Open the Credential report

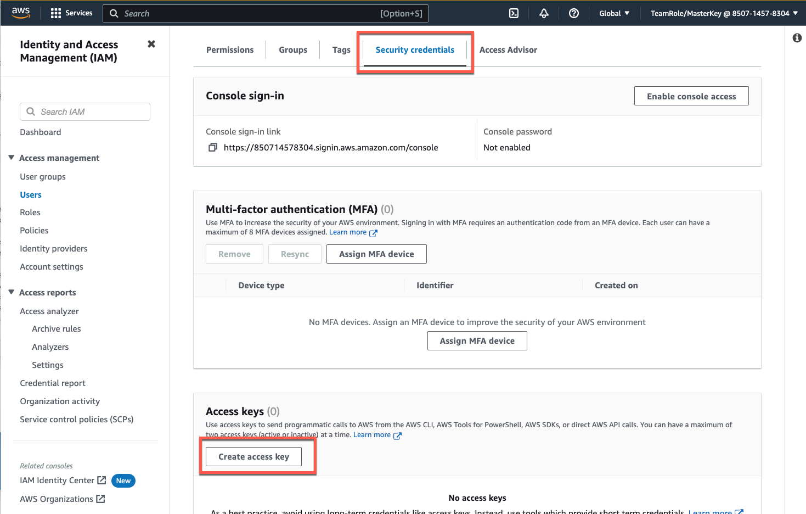pos(53,383)
